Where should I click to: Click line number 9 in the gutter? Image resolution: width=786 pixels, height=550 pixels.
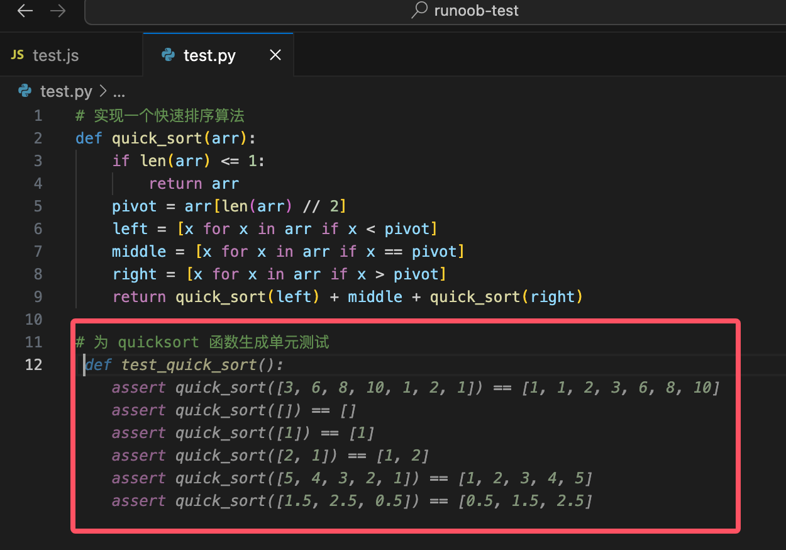[38, 297]
